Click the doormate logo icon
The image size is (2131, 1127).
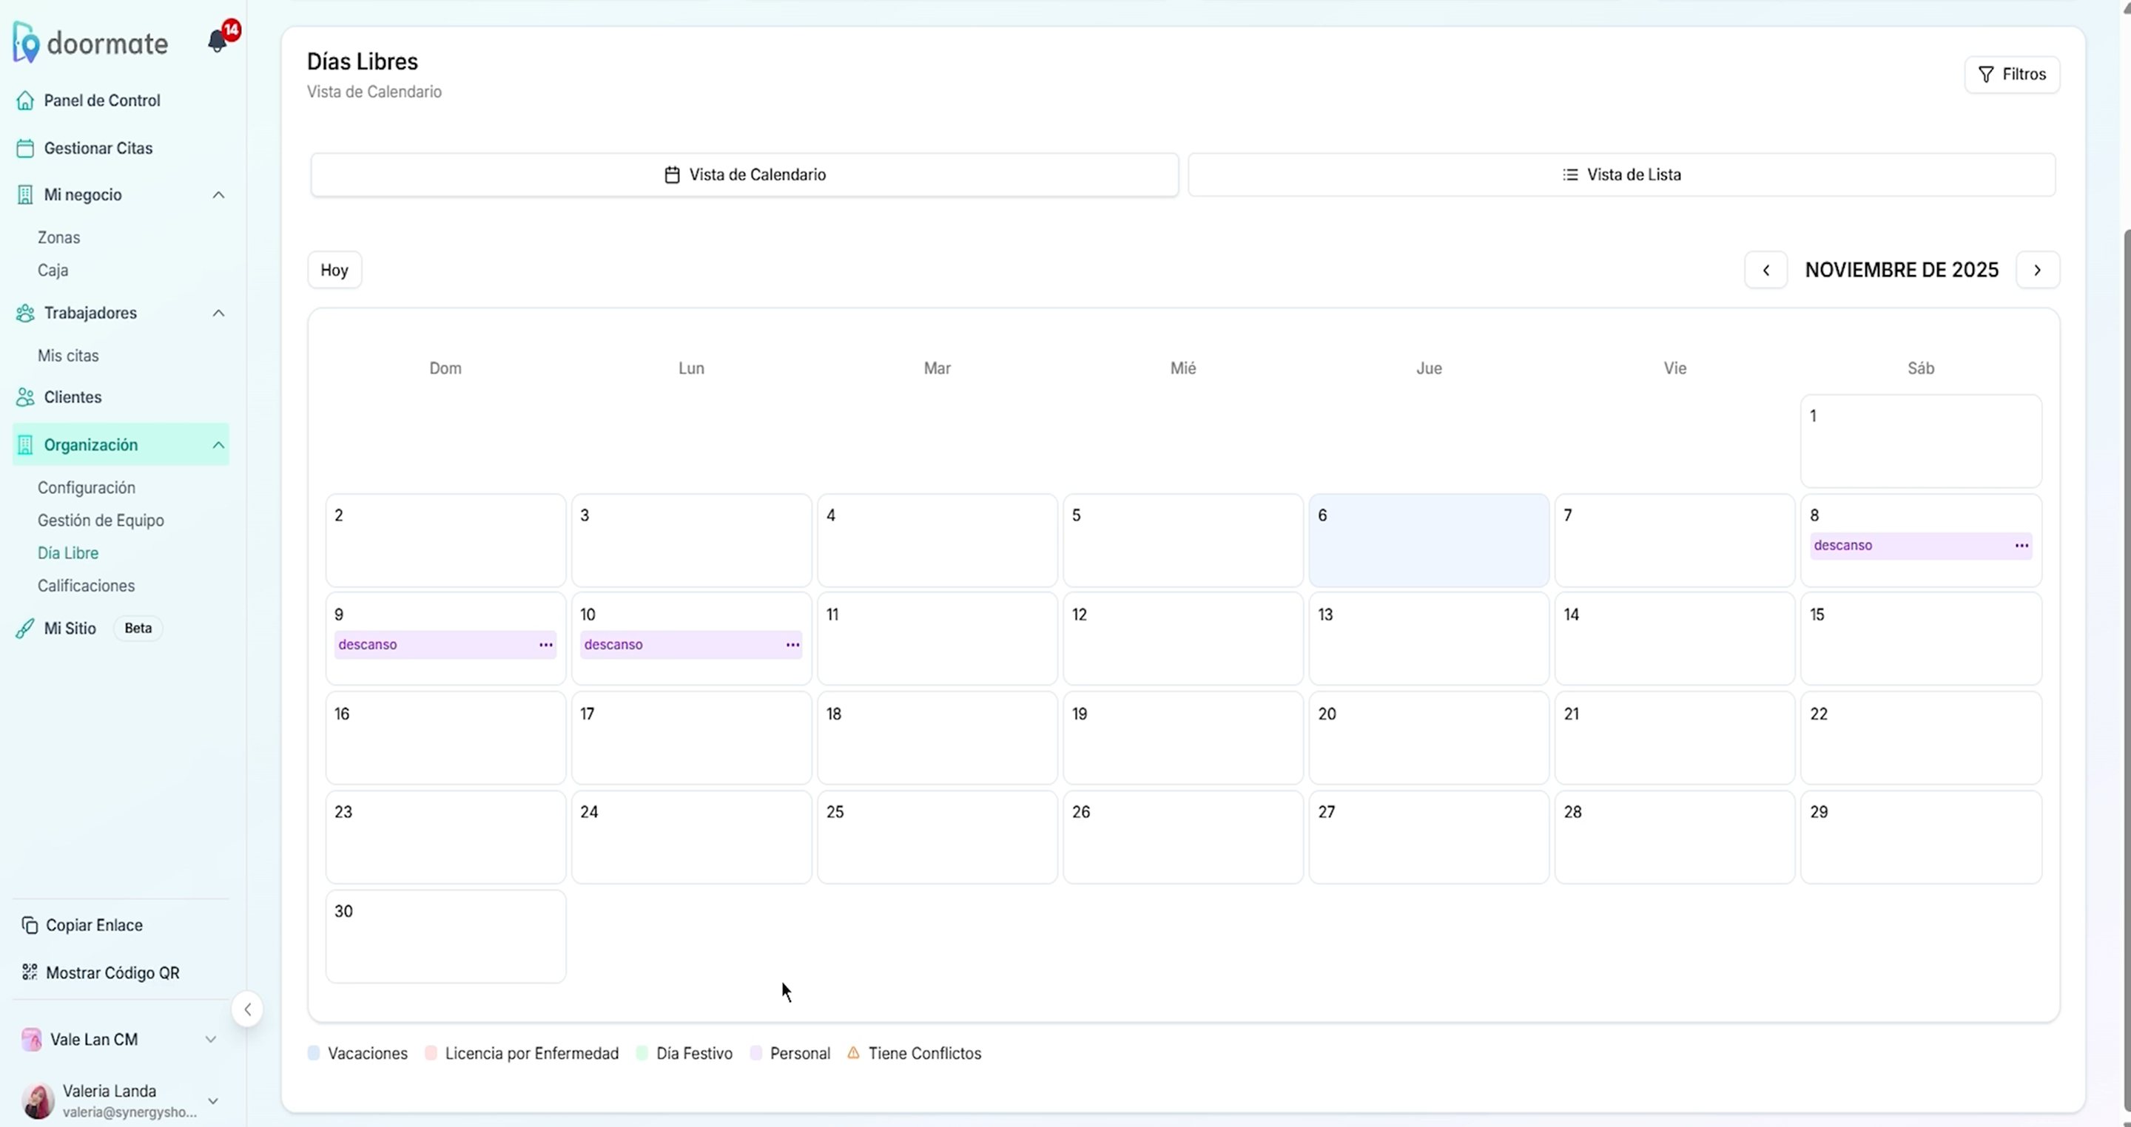[26, 43]
